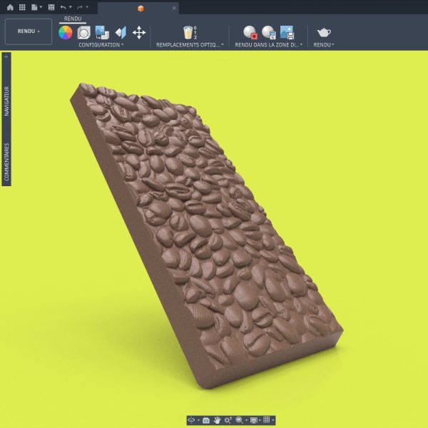Activate the Orbit tool
This screenshot has height=428, width=428.
[x=191, y=420]
